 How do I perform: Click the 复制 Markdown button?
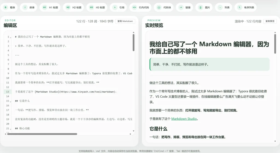[x=125, y=21]
